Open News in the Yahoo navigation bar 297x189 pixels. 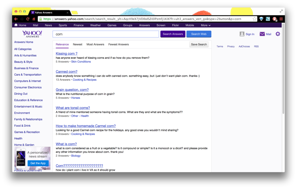tap(48, 25)
